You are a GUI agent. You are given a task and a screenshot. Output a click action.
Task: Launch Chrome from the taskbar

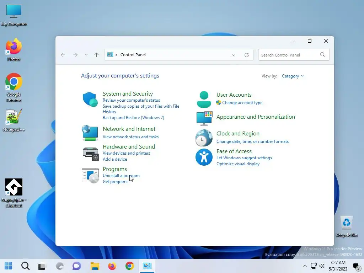[129, 266]
